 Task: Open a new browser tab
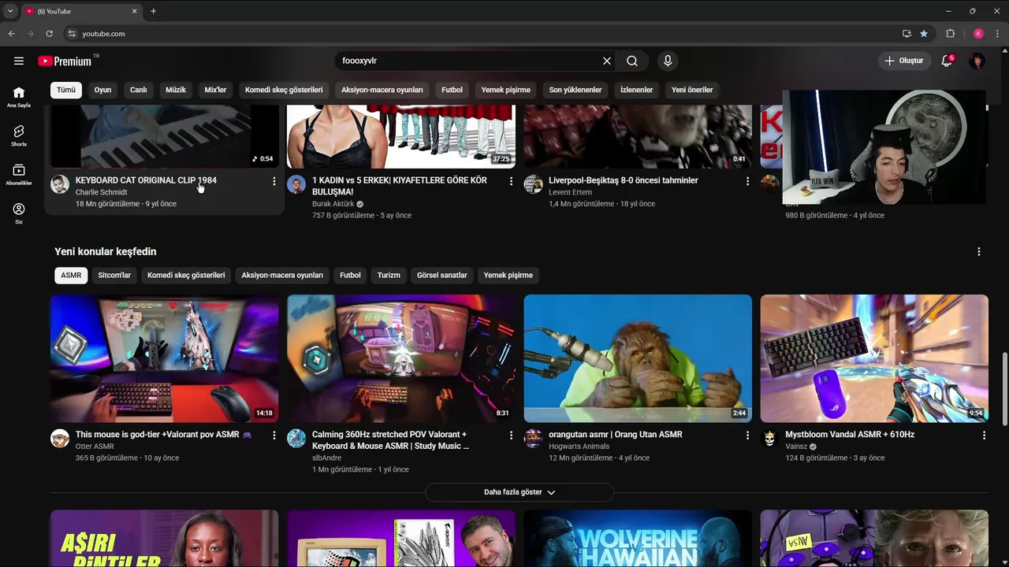(x=153, y=11)
